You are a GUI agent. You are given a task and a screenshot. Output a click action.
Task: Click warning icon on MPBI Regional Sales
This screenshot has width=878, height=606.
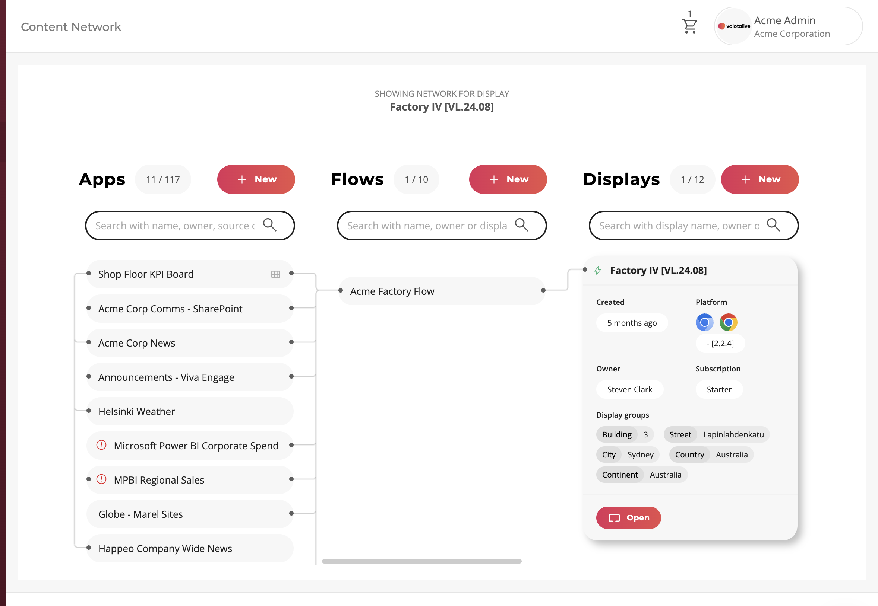pos(101,479)
